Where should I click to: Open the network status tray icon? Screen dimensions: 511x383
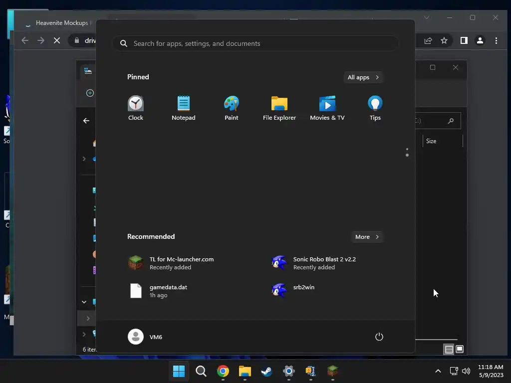tap(454, 371)
